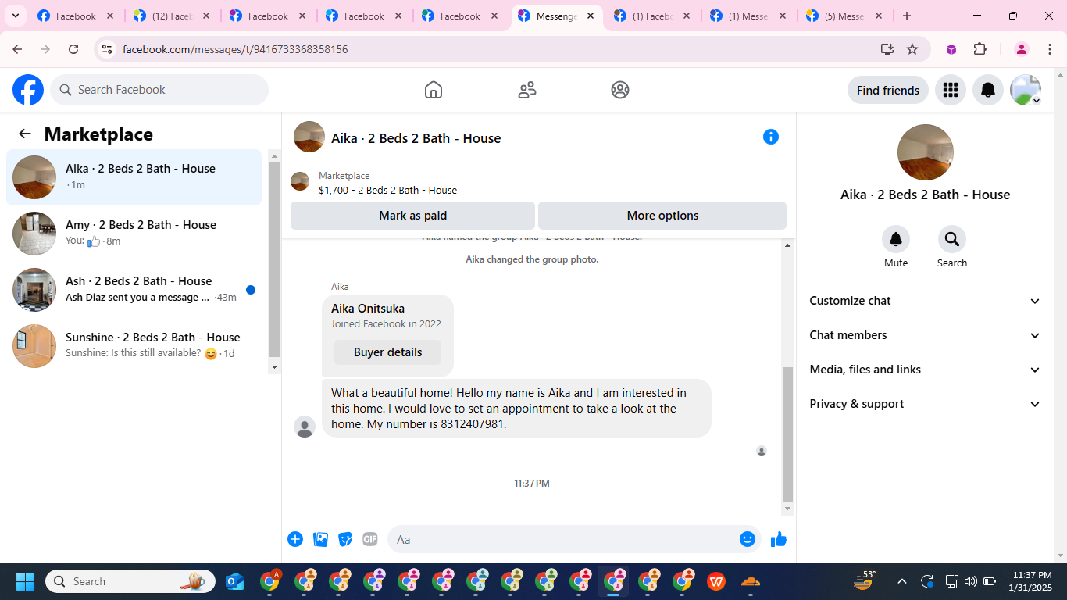Select the Aika · 2 Beds 2 Bath conversation

(x=134, y=177)
